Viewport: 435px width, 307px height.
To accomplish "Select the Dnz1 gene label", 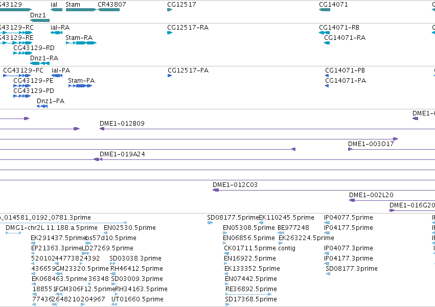I will pos(38,15).
